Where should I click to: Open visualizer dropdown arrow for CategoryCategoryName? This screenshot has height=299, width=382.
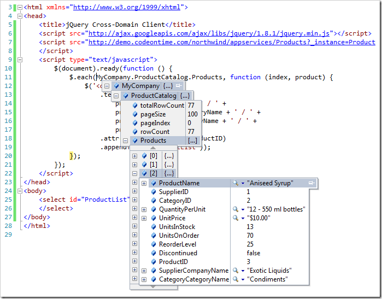tap(243, 279)
